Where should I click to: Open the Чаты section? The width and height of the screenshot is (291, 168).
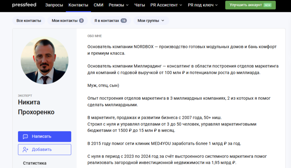[x=140, y=5]
